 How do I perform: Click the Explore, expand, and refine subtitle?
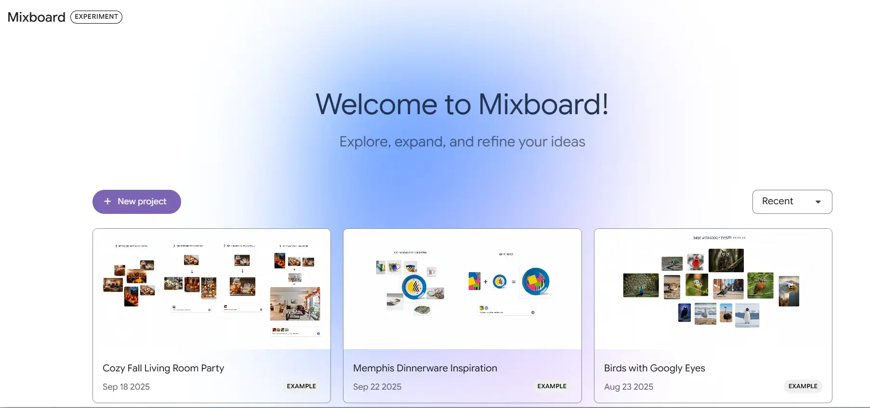(462, 142)
